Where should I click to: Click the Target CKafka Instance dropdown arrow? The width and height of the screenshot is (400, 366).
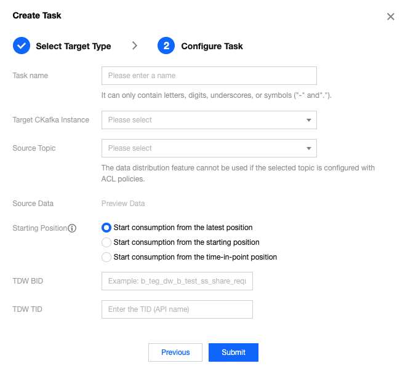pyautogui.click(x=309, y=120)
